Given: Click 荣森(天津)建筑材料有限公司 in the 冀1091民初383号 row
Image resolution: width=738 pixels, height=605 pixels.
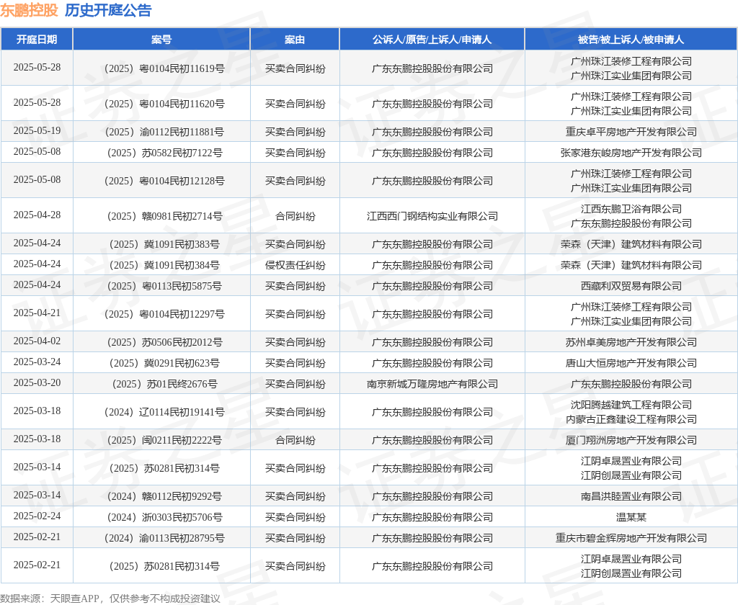Looking at the screenshot, I should [631, 244].
